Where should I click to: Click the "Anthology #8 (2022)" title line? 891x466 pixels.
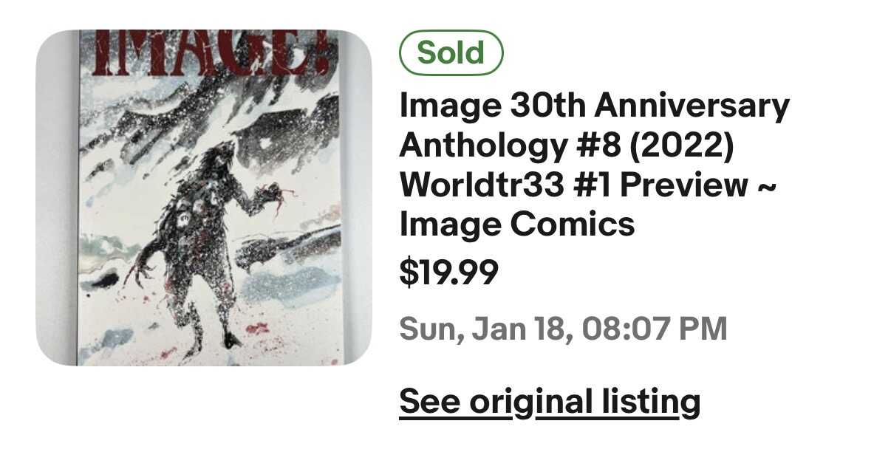566,146
